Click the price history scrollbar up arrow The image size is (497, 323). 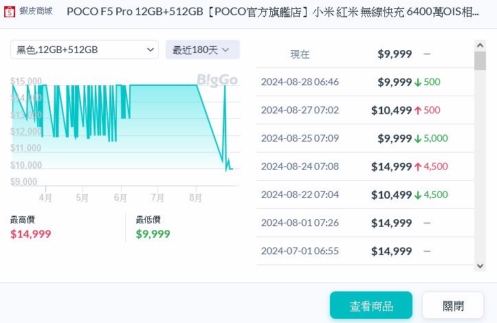point(480,45)
